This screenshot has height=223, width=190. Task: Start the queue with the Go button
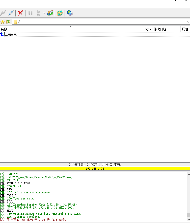point(38,13)
